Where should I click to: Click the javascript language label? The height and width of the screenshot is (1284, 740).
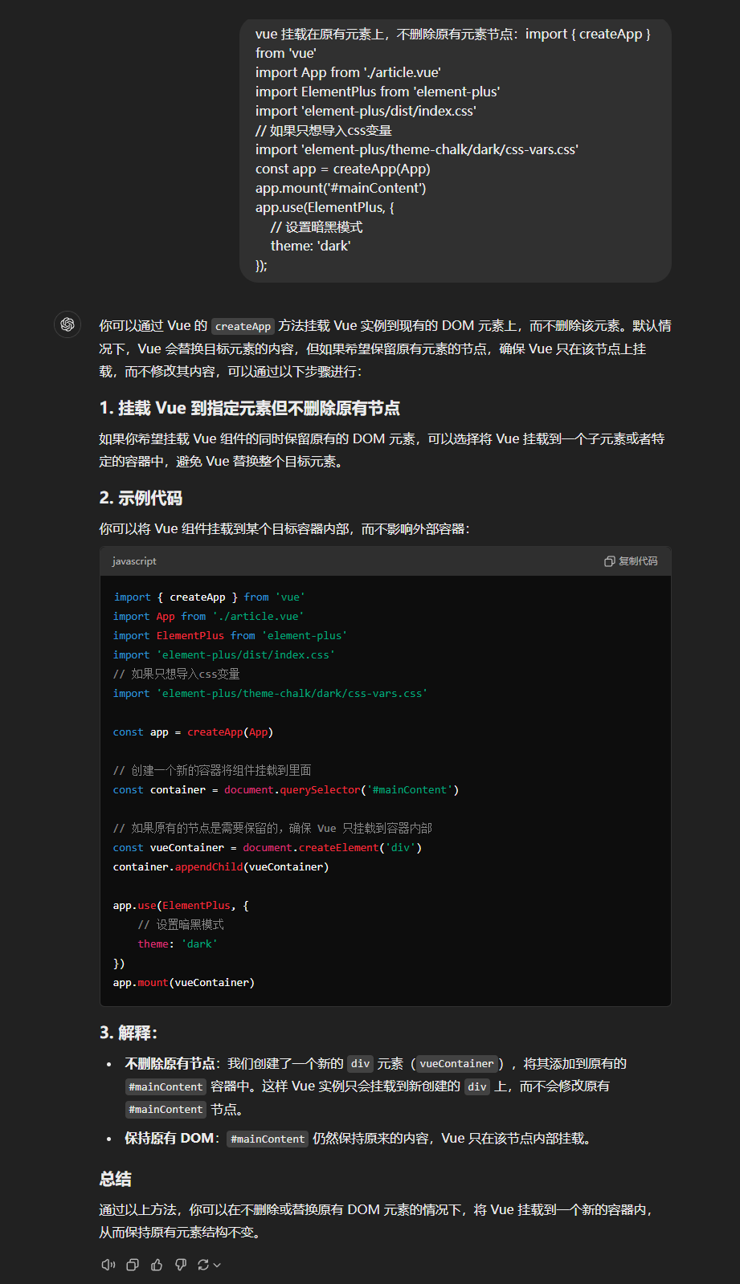coord(134,561)
